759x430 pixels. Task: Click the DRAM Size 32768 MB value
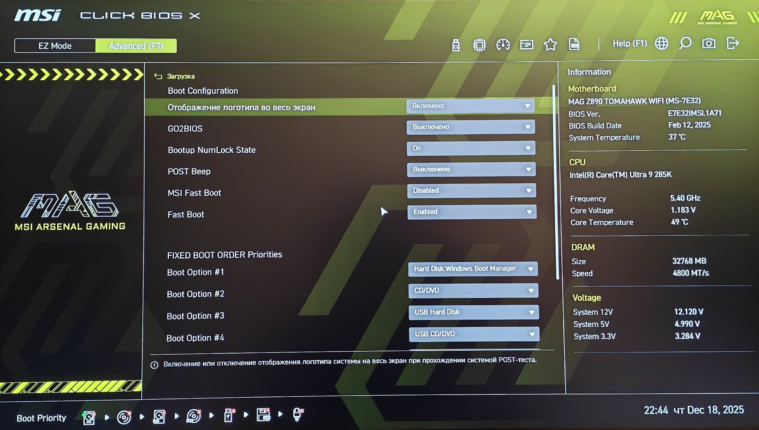689,261
